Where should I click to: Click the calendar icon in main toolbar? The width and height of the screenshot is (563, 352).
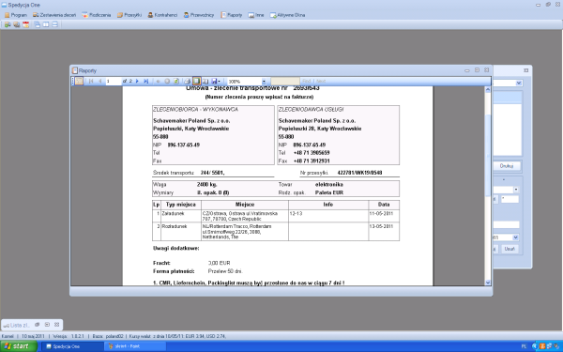pyautogui.click(x=26, y=24)
